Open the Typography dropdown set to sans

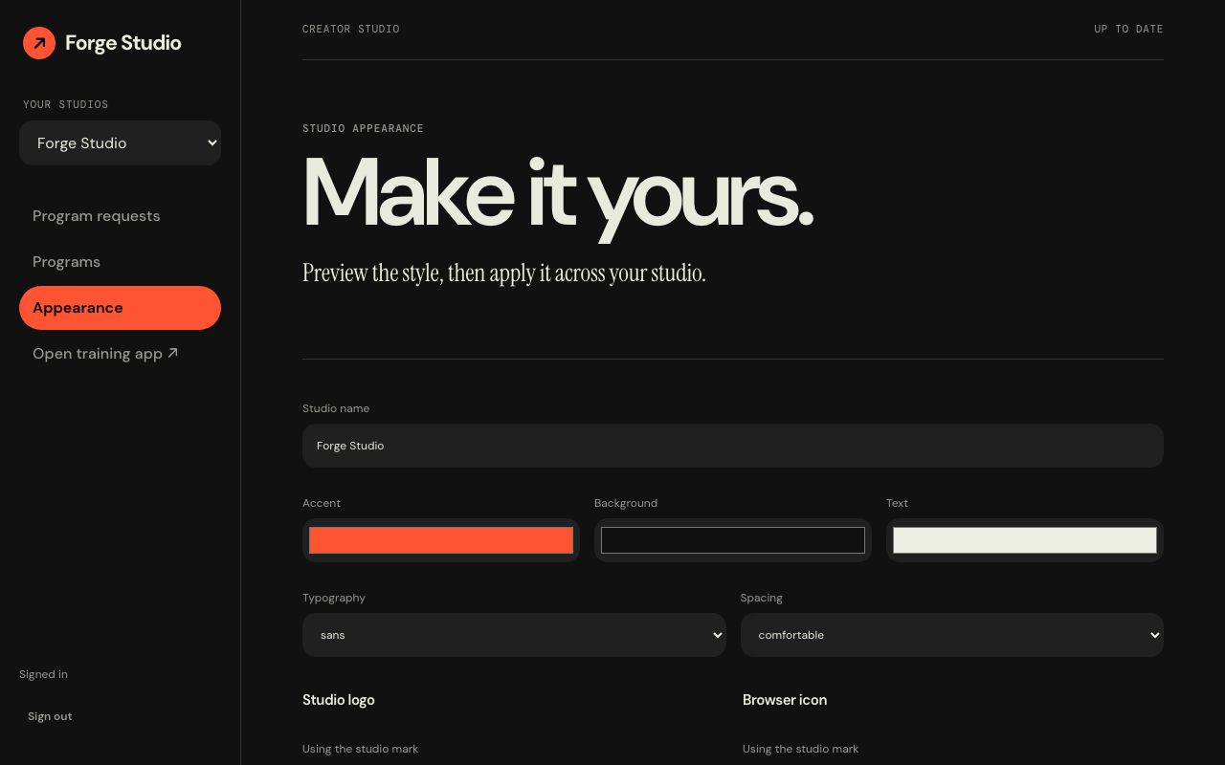click(514, 635)
